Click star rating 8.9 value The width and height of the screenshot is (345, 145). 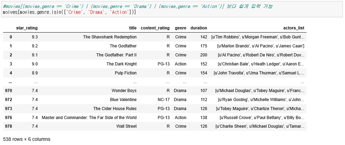(x=35, y=73)
